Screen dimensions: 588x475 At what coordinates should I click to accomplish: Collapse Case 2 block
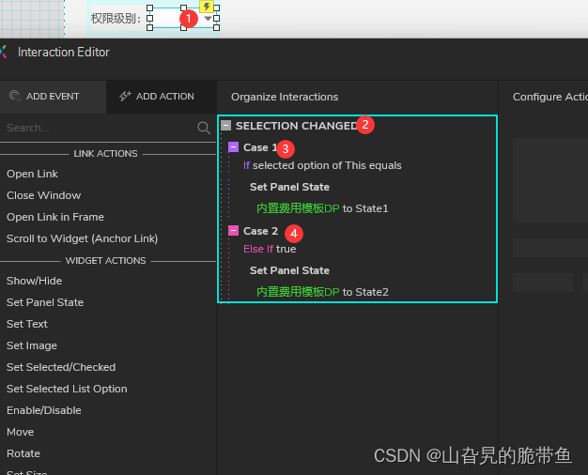pos(233,230)
